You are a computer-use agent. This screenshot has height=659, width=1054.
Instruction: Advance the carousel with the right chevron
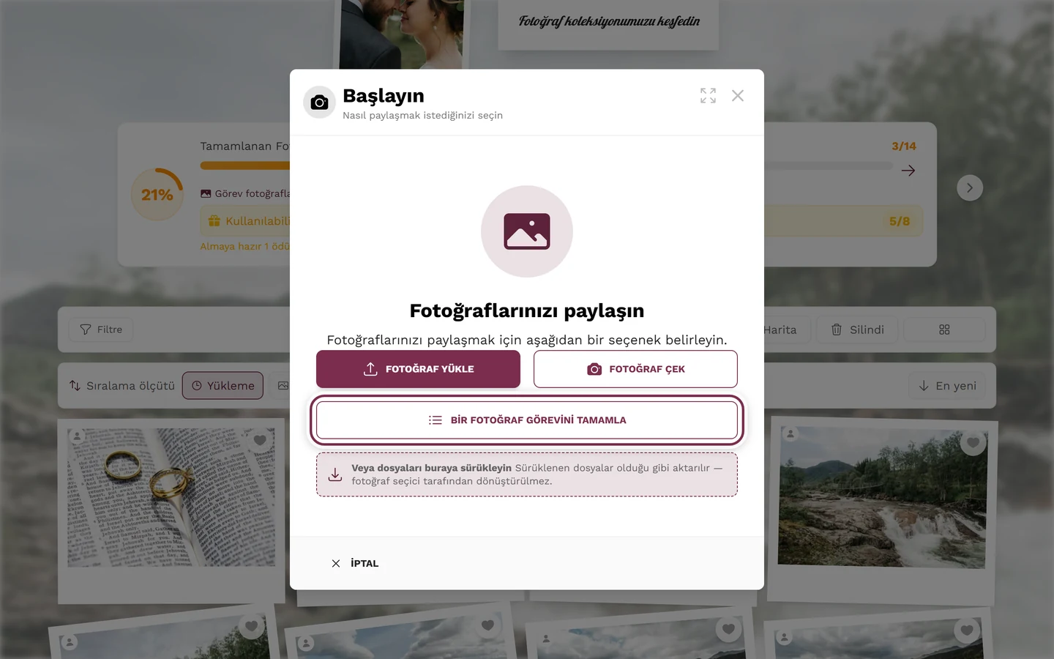click(970, 188)
